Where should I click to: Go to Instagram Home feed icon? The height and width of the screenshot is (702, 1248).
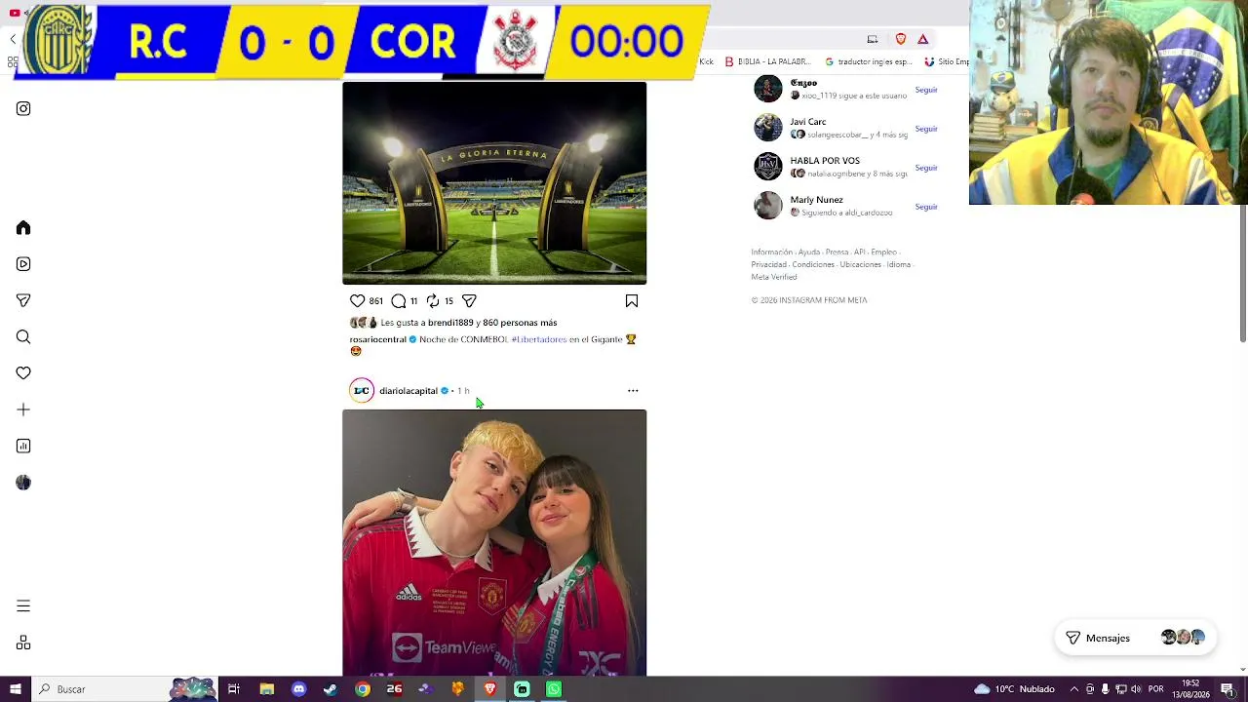tap(23, 227)
